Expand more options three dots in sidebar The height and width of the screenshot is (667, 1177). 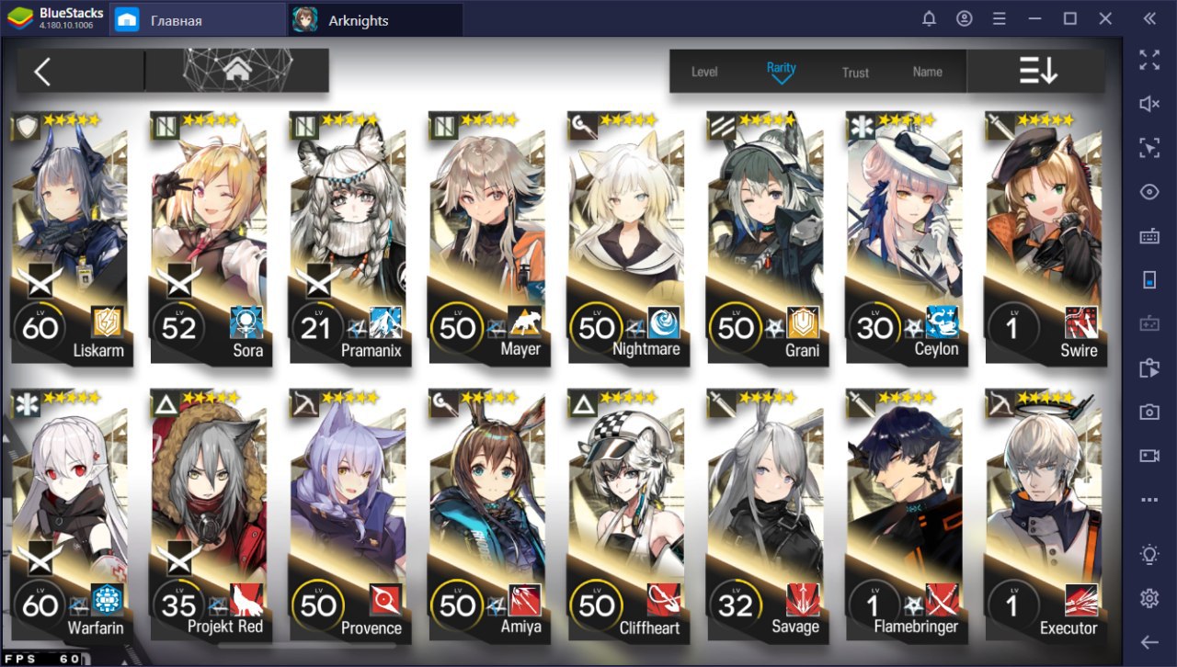[1149, 500]
